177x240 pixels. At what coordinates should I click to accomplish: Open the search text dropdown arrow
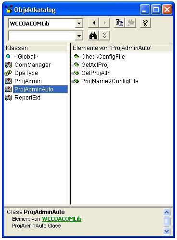tap(79, 36)
